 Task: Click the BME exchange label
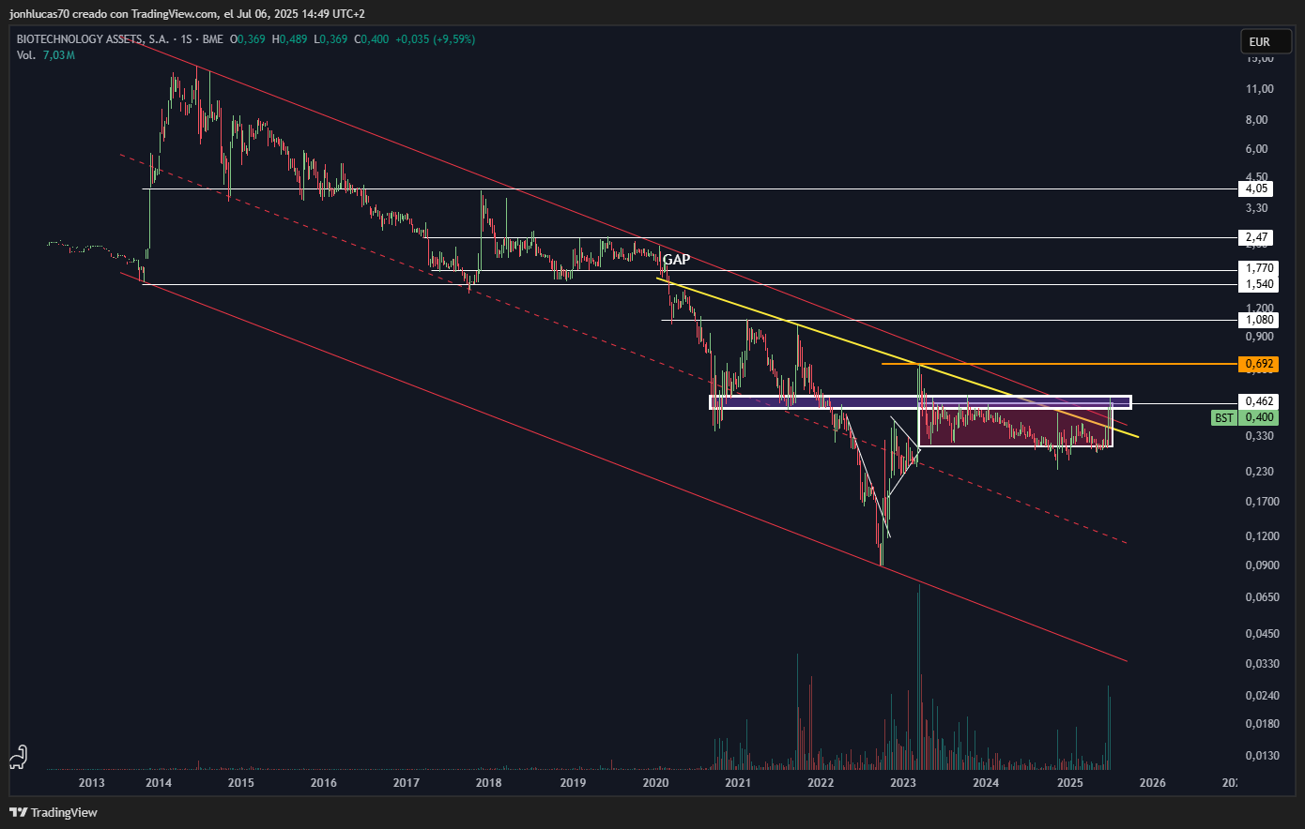tap(213, 39)
